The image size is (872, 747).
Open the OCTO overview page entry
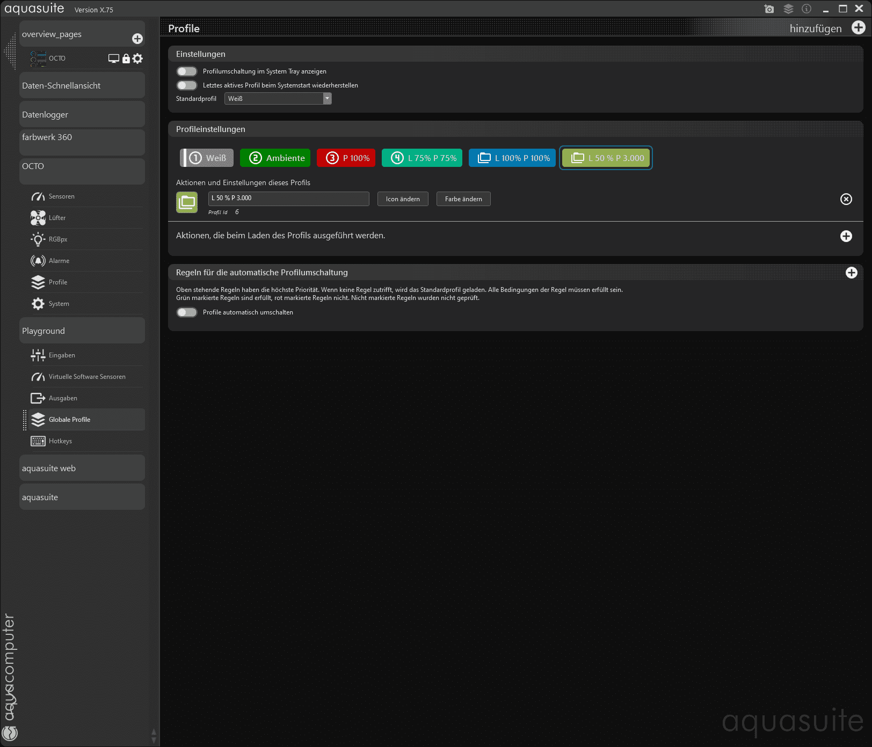[57, 58]
